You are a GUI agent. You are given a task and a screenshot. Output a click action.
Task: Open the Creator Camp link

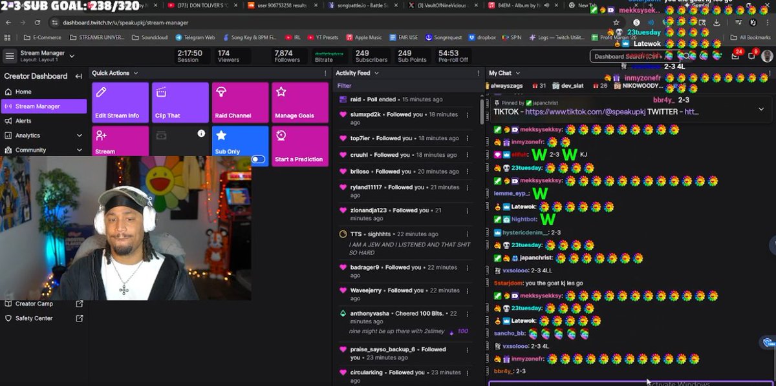34,303
